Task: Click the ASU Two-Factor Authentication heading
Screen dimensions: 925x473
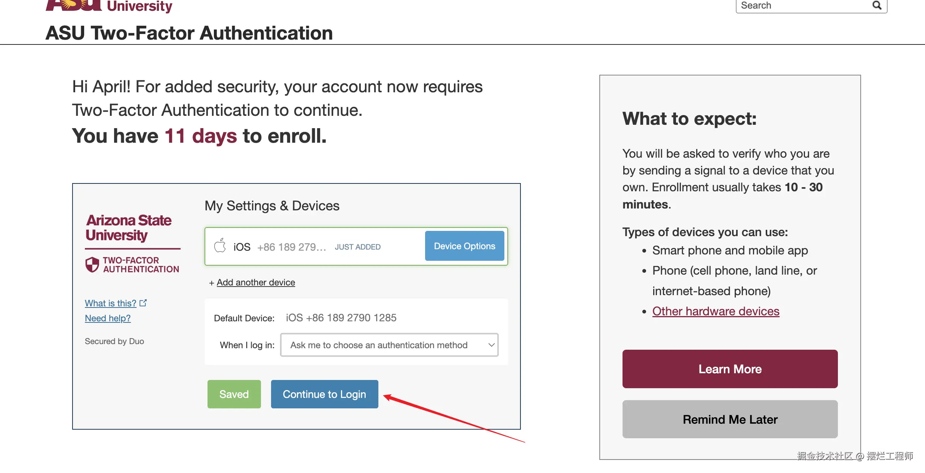Action: pos(189,33)
